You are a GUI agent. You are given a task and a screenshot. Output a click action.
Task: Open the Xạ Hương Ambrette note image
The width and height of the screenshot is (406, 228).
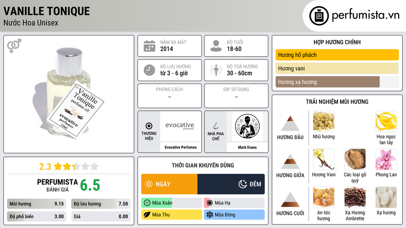point(355,197)
